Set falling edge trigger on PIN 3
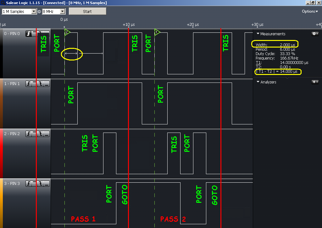The height and width of the screenshot is (228, 322). click(x=41, y=184)
